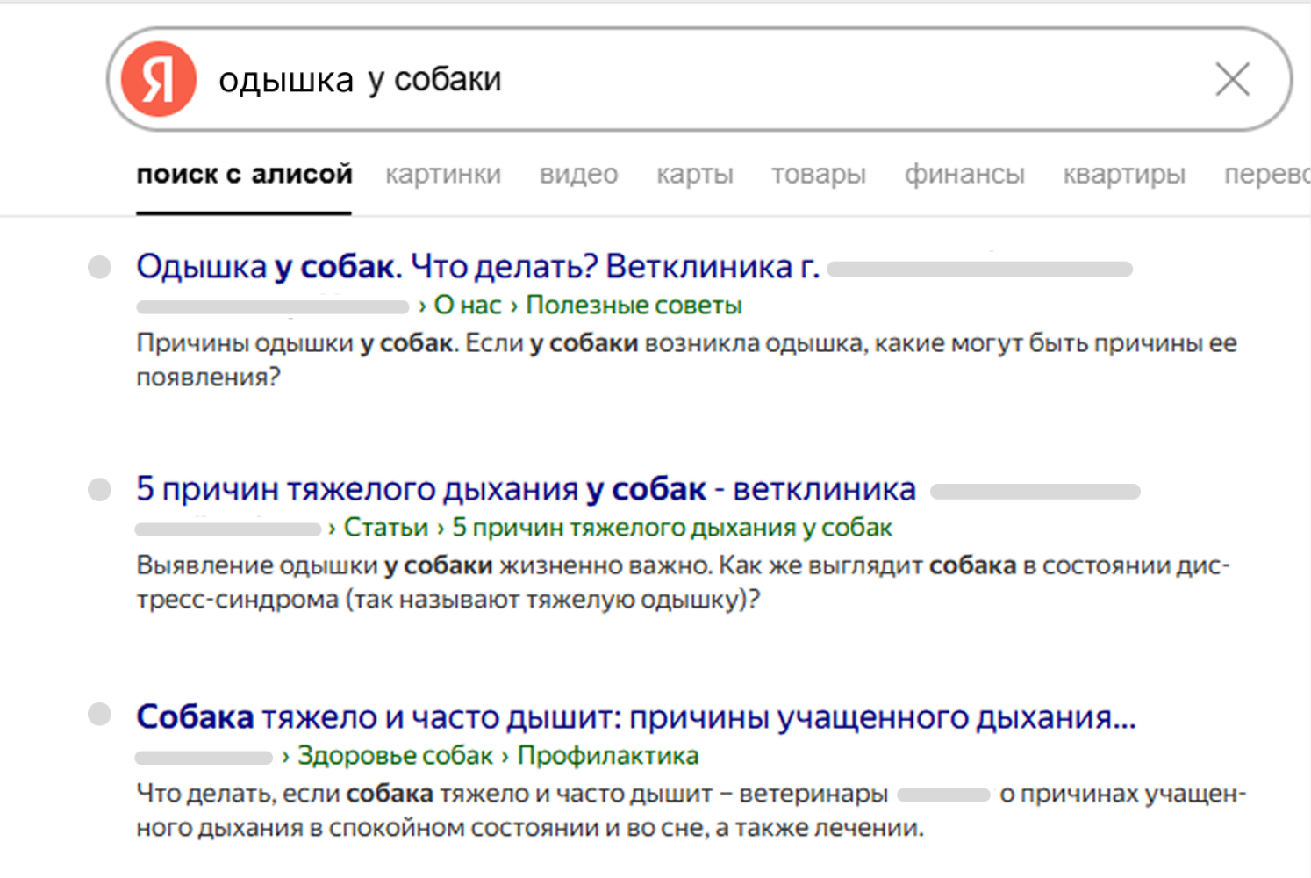Select the финансы tab
The image size is (1311, 878).
click(964, 174)
